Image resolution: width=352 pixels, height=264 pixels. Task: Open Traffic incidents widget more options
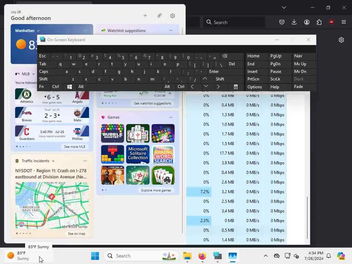point(85,161)
